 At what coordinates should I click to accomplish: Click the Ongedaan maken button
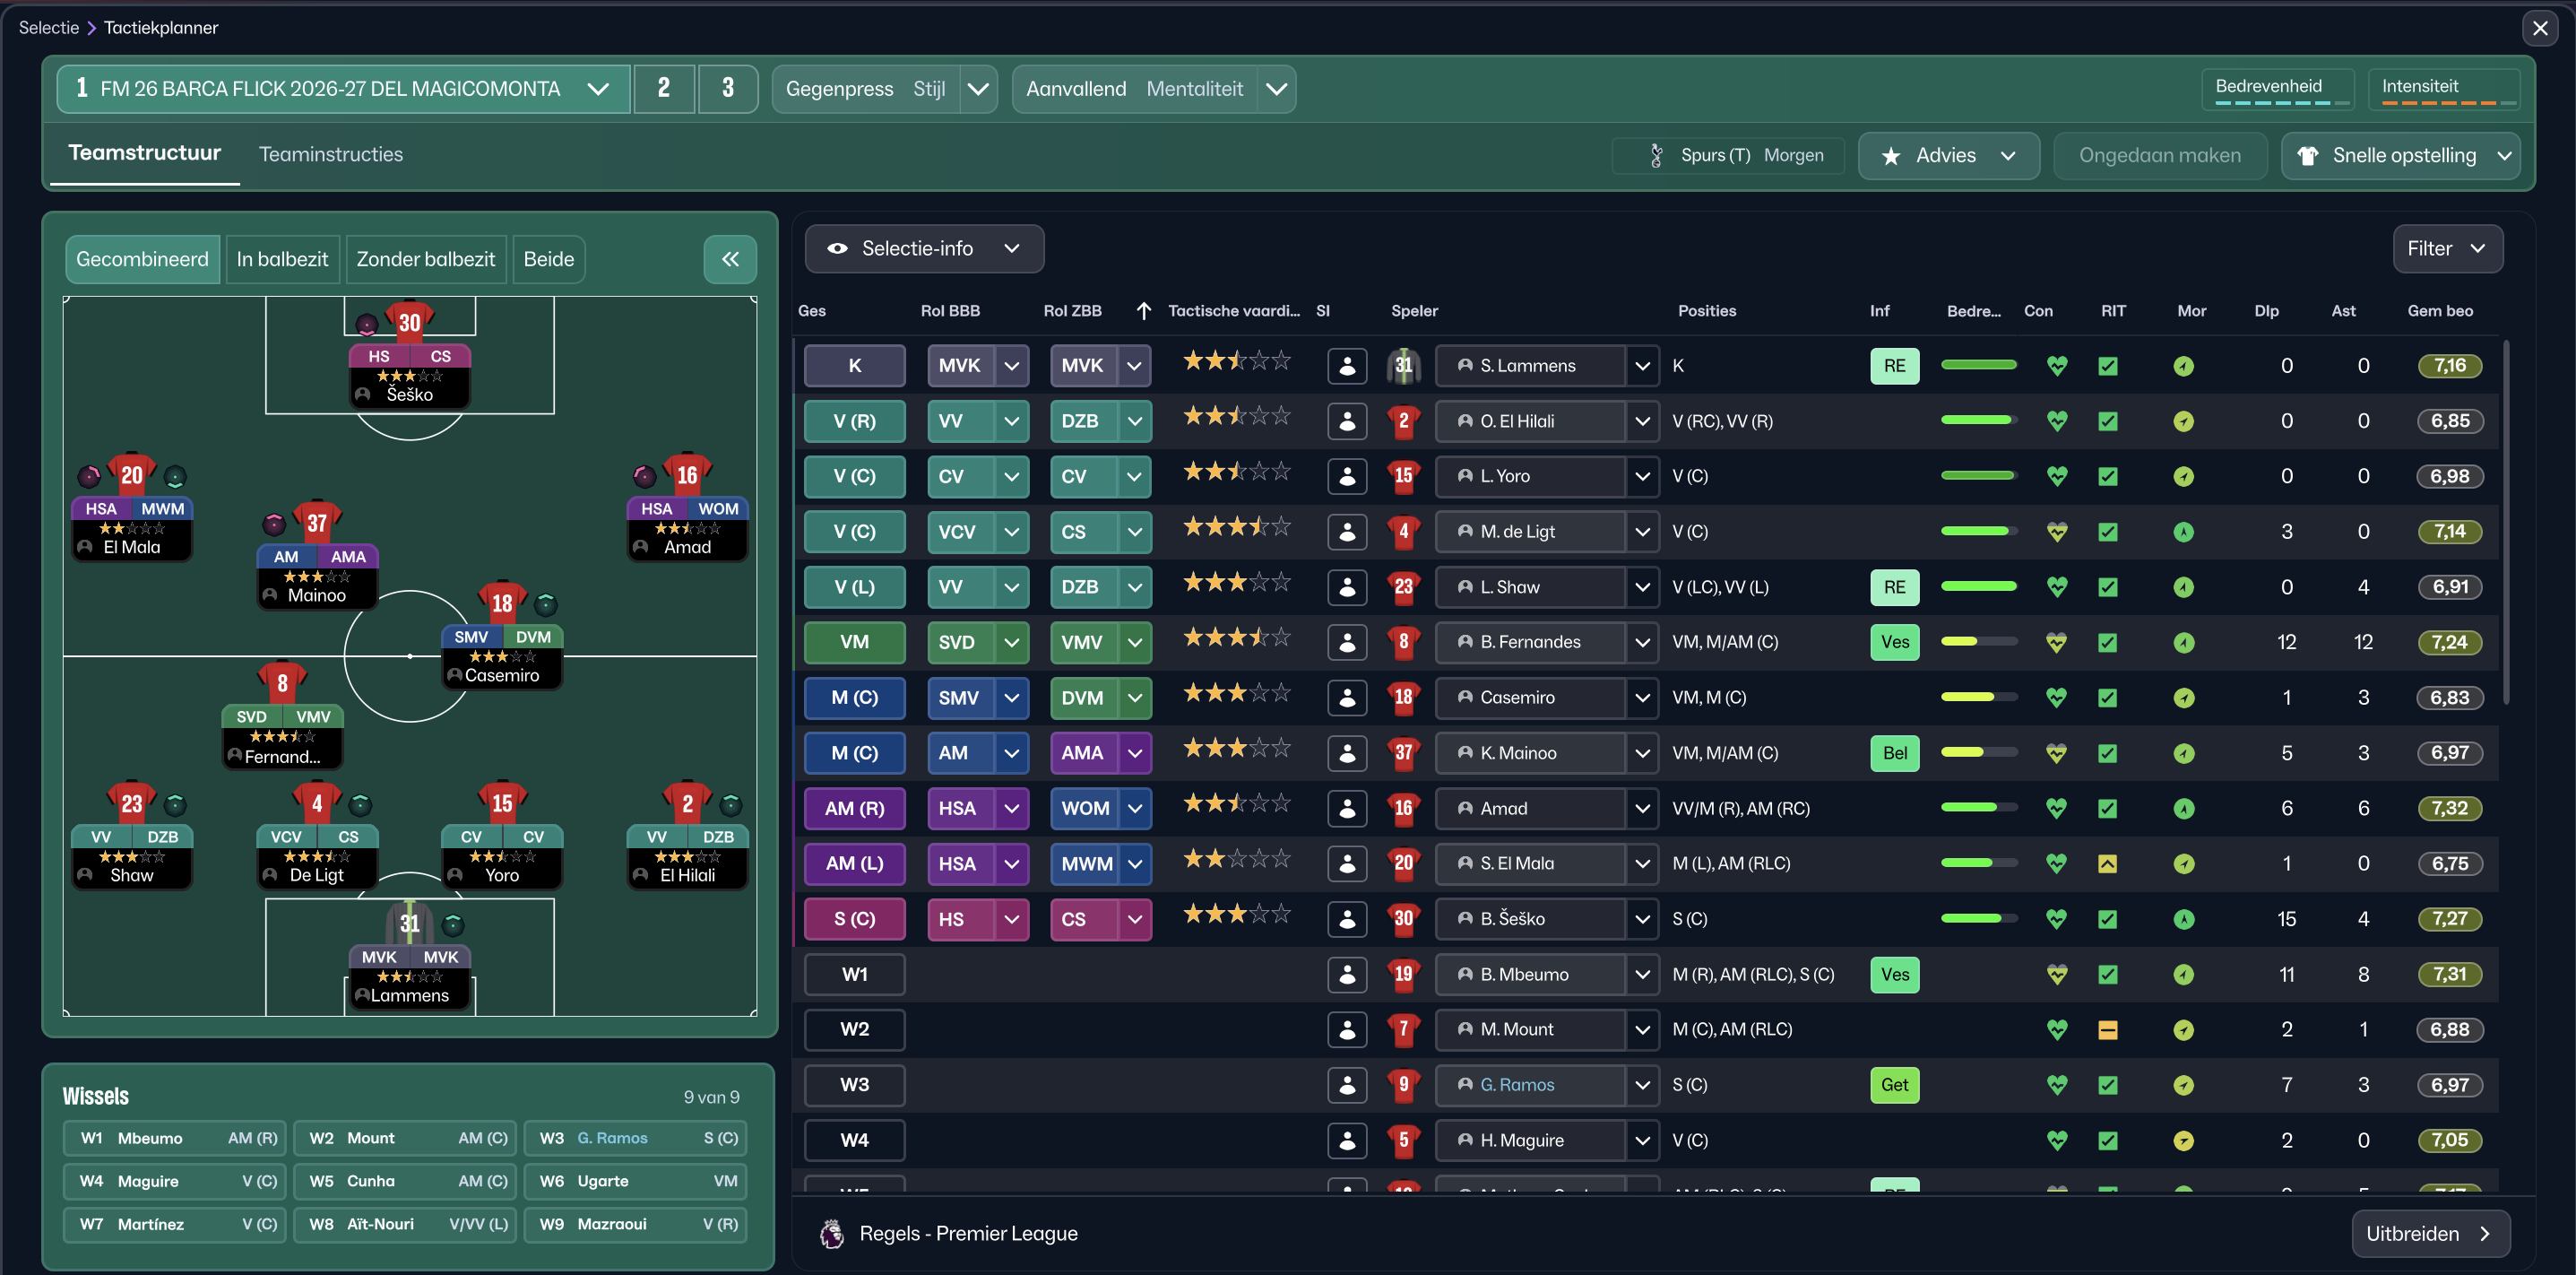tap(2160, 156)
